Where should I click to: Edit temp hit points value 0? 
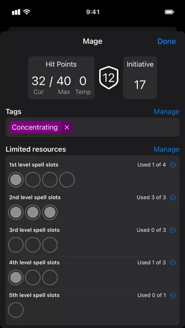[x=83, y=81]
